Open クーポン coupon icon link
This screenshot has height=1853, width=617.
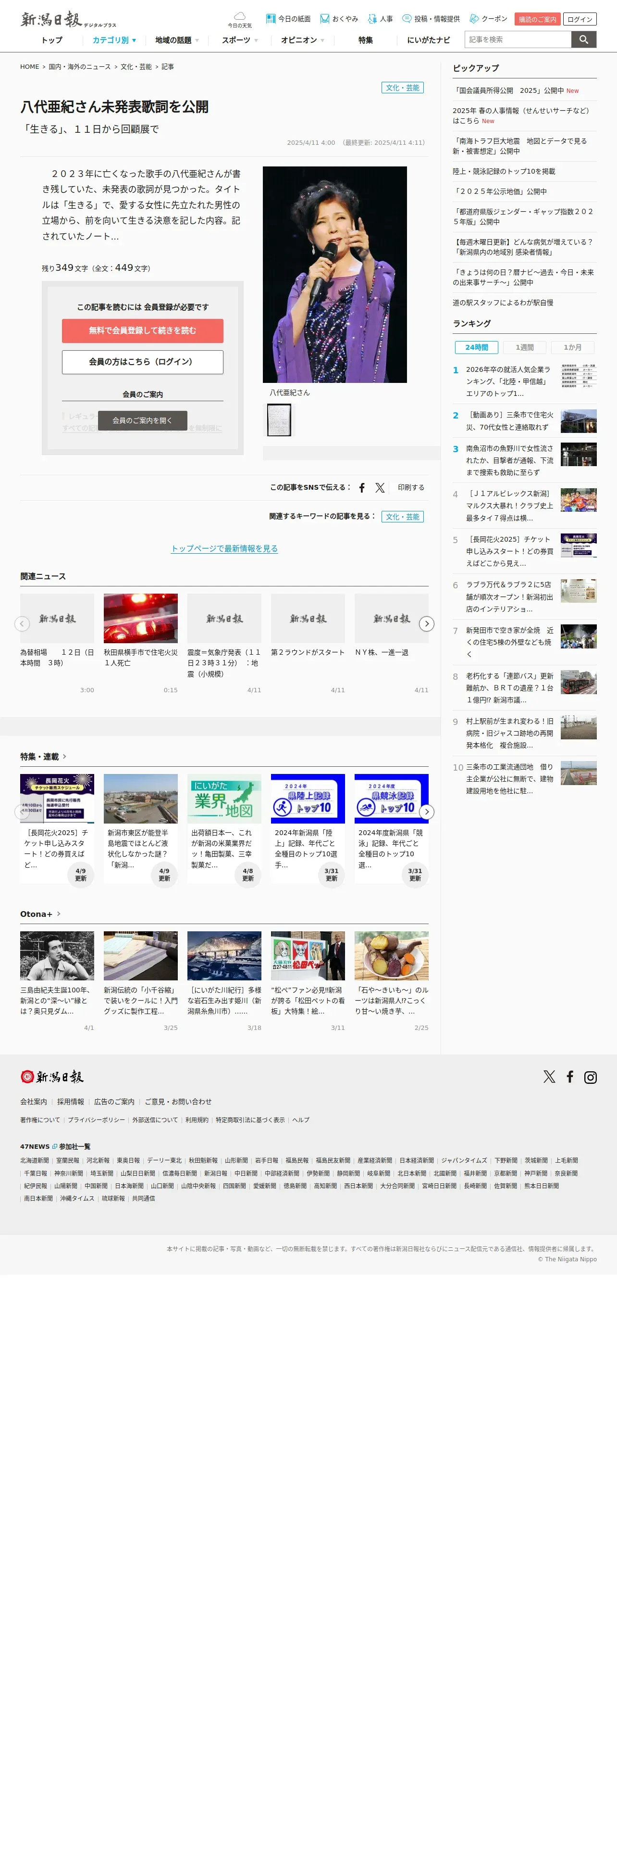(488, 19)
